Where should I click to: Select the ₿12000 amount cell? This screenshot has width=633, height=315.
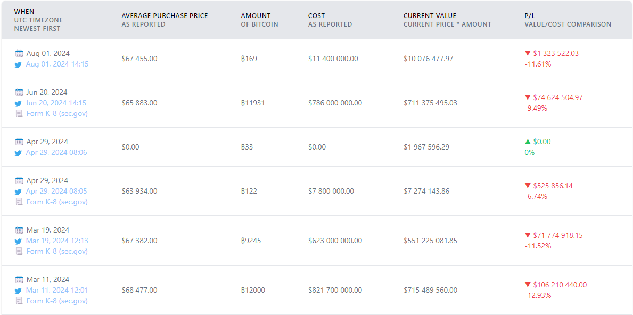253,290
